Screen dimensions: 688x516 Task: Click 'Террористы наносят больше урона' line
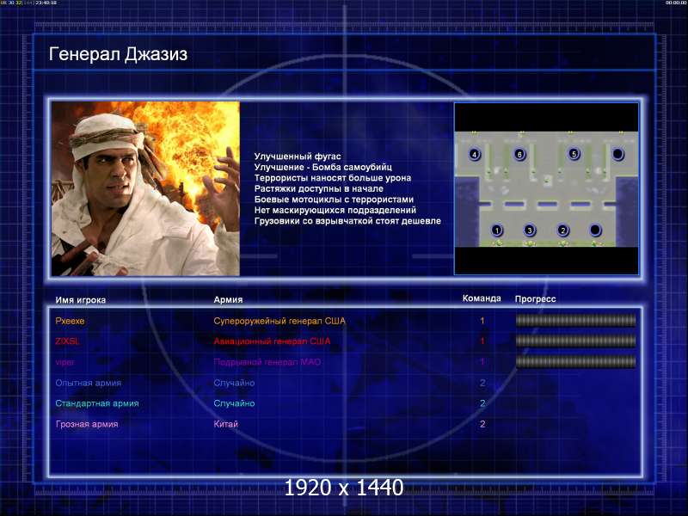(x=333, y=178)
